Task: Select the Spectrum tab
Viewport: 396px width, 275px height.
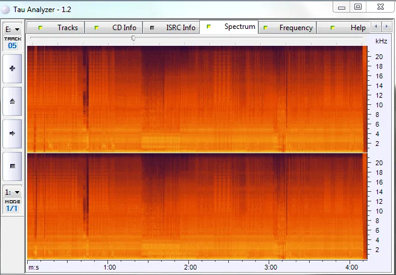Action: pyautogui.click(x=229, y=27)
